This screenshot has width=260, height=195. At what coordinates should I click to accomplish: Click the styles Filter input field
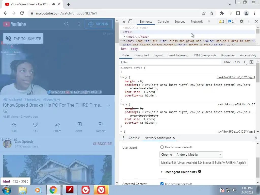pos(171,62)
